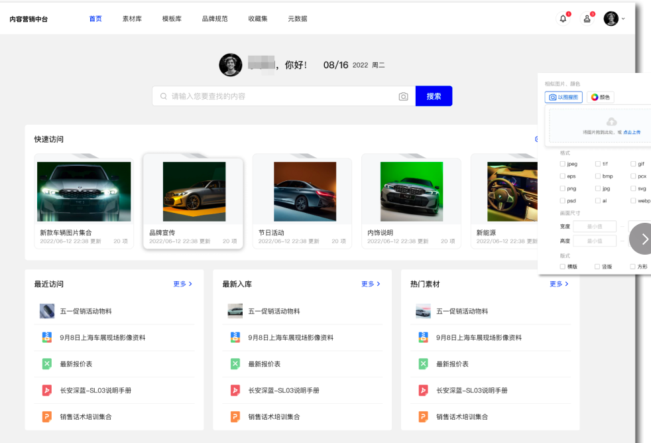Expand the account dropdown arrow beside avatar
Image resolution: width=651 pixels, height=443 pixels.
click(623, 19)
